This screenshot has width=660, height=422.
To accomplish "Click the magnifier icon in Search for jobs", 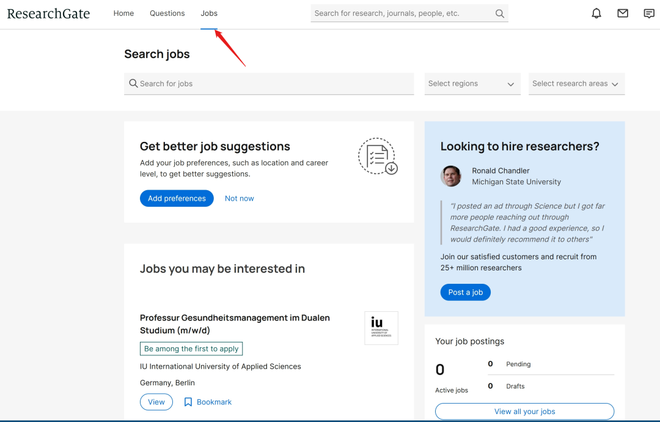I will 133,83.
